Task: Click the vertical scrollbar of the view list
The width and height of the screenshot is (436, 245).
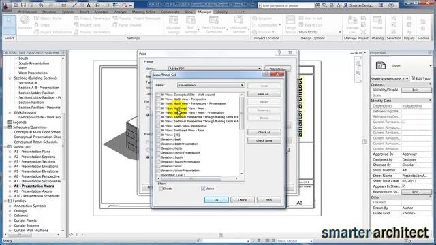Action: pyautogui.click(x=241, y=114)
